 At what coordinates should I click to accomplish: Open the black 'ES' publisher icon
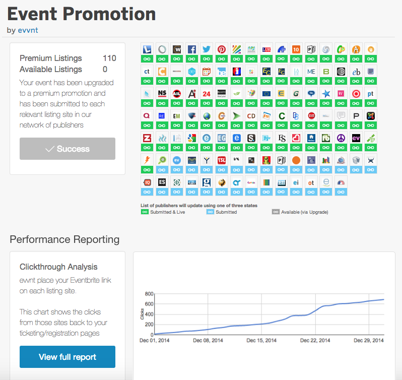pyautogui.click(x=162, y=182)
